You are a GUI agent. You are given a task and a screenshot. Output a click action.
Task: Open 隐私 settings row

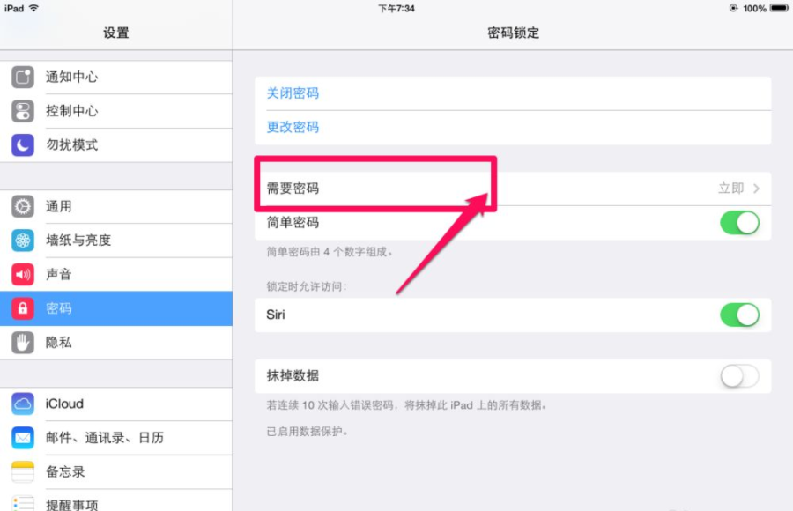coord(116,343)
